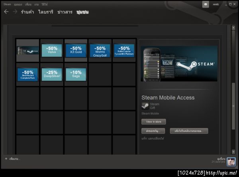The height and width of the screenshot is (177, 239).
Task: Open the ไลบรารี library tab
Action: coord(46,12)
